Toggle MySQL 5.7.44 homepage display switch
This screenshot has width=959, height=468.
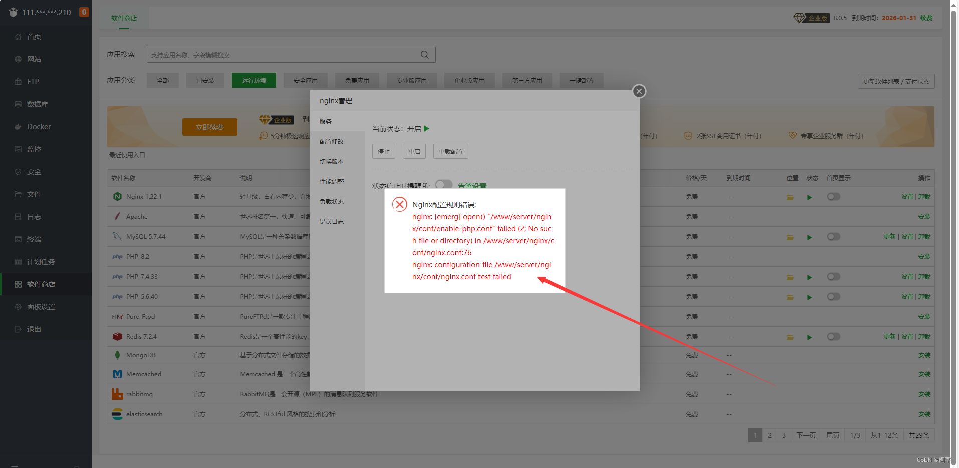tap(833, 237)
